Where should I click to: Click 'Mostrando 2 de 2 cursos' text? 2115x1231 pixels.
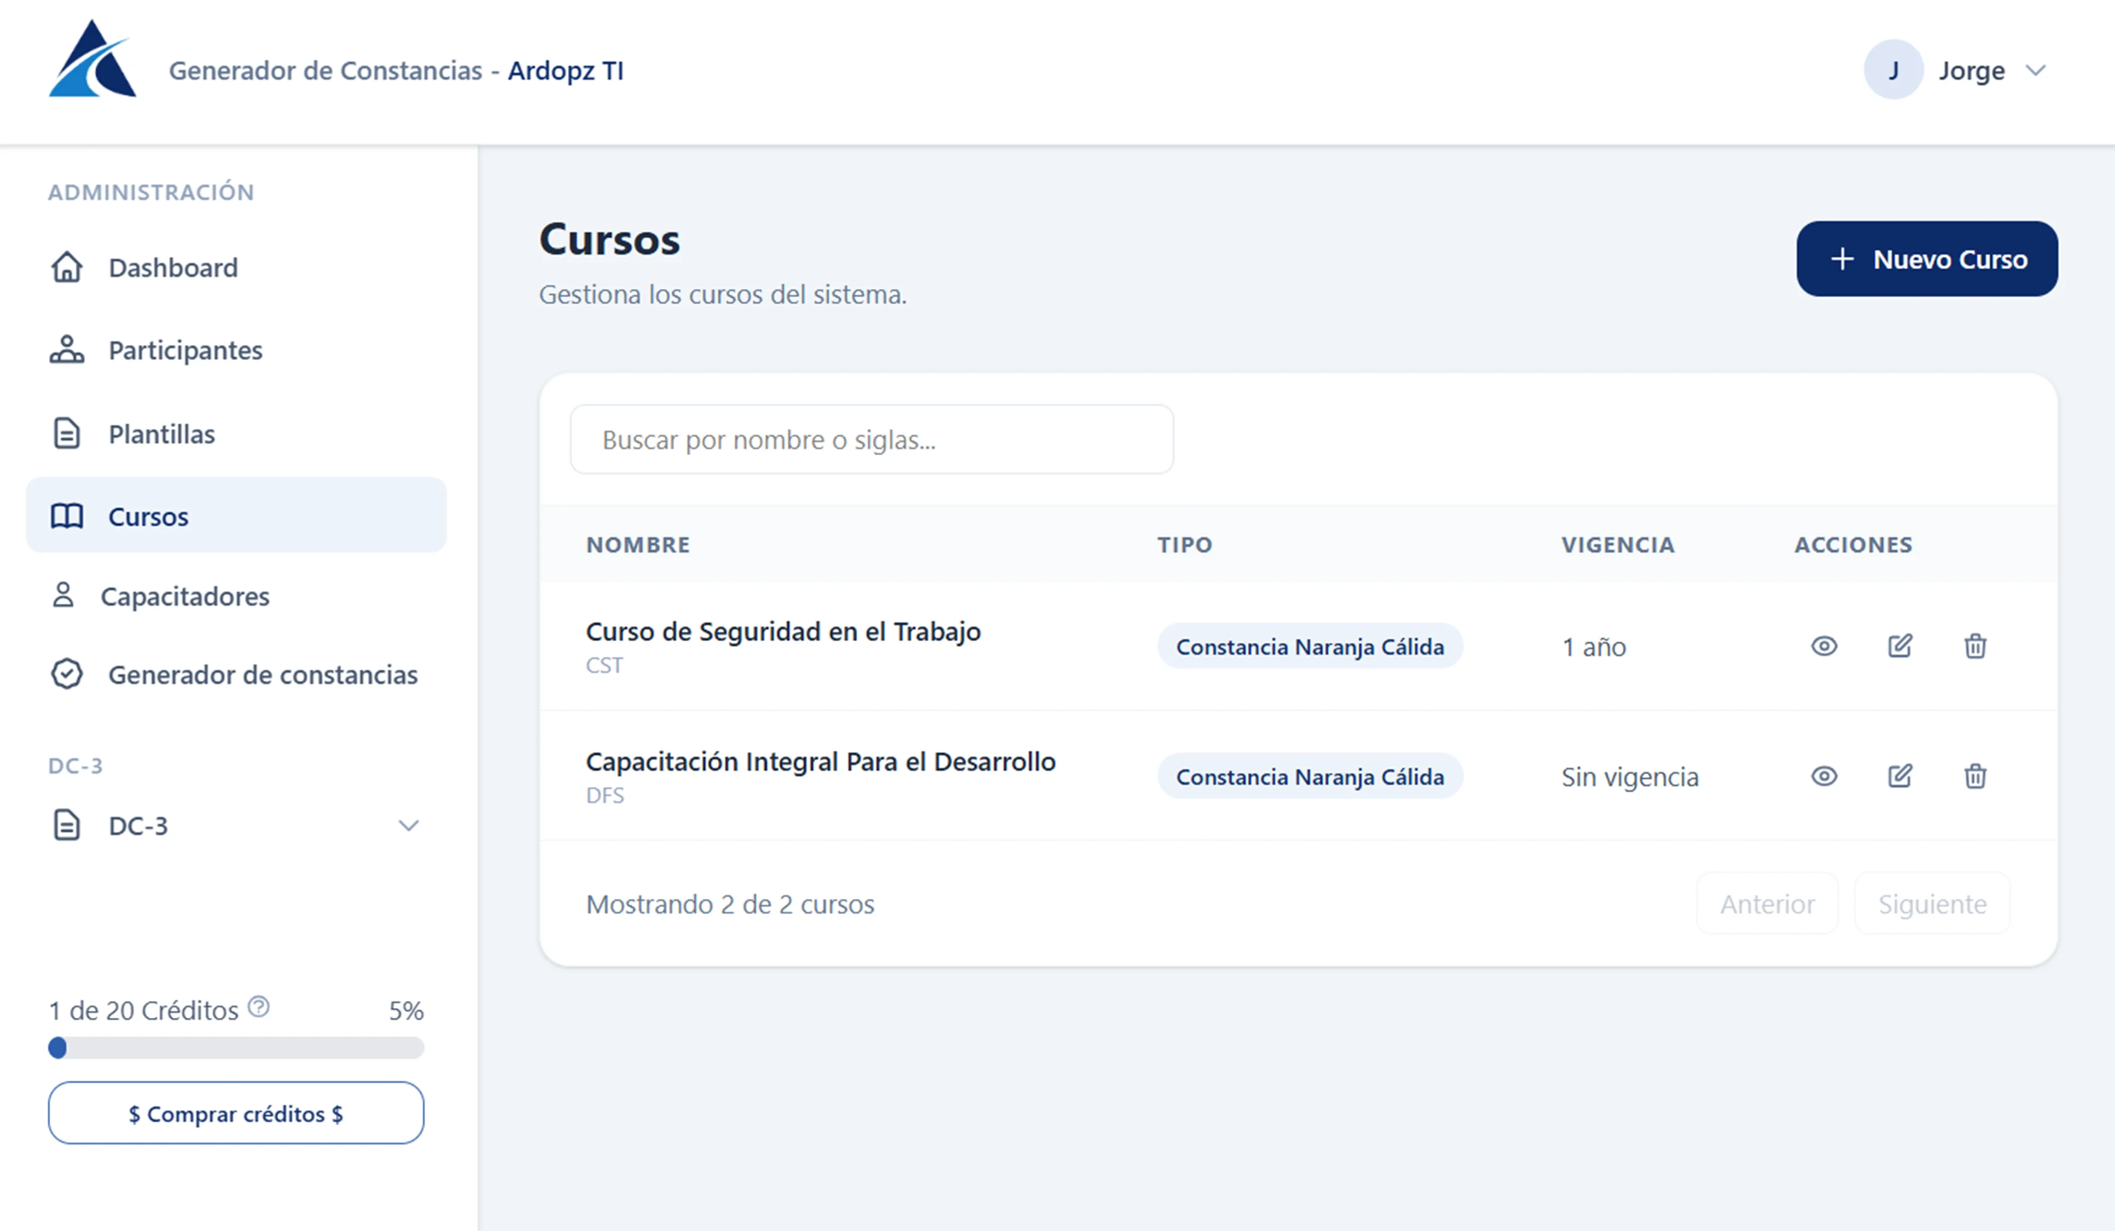tap(730, 904)
